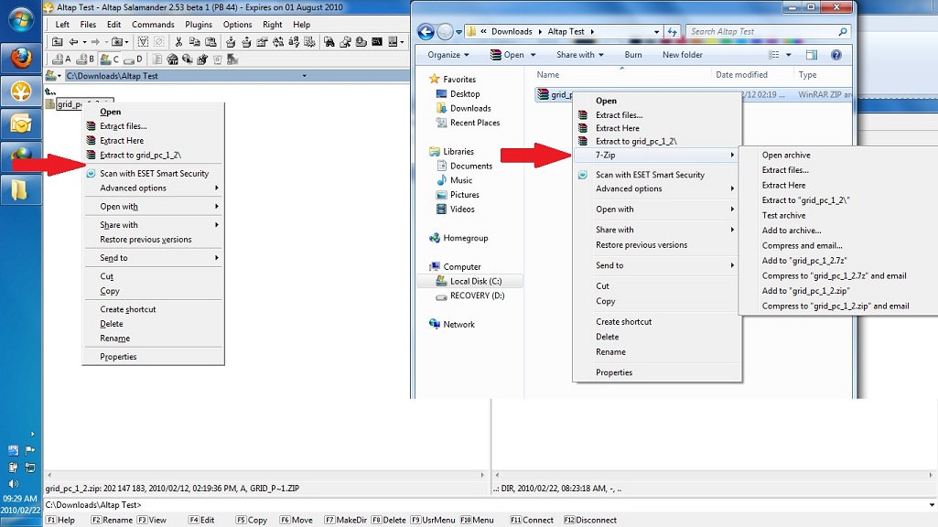The height and width of the screenshot is (527, 938).
Task: Open the Plugins menu in Salamander
Action: click(199, 25)
